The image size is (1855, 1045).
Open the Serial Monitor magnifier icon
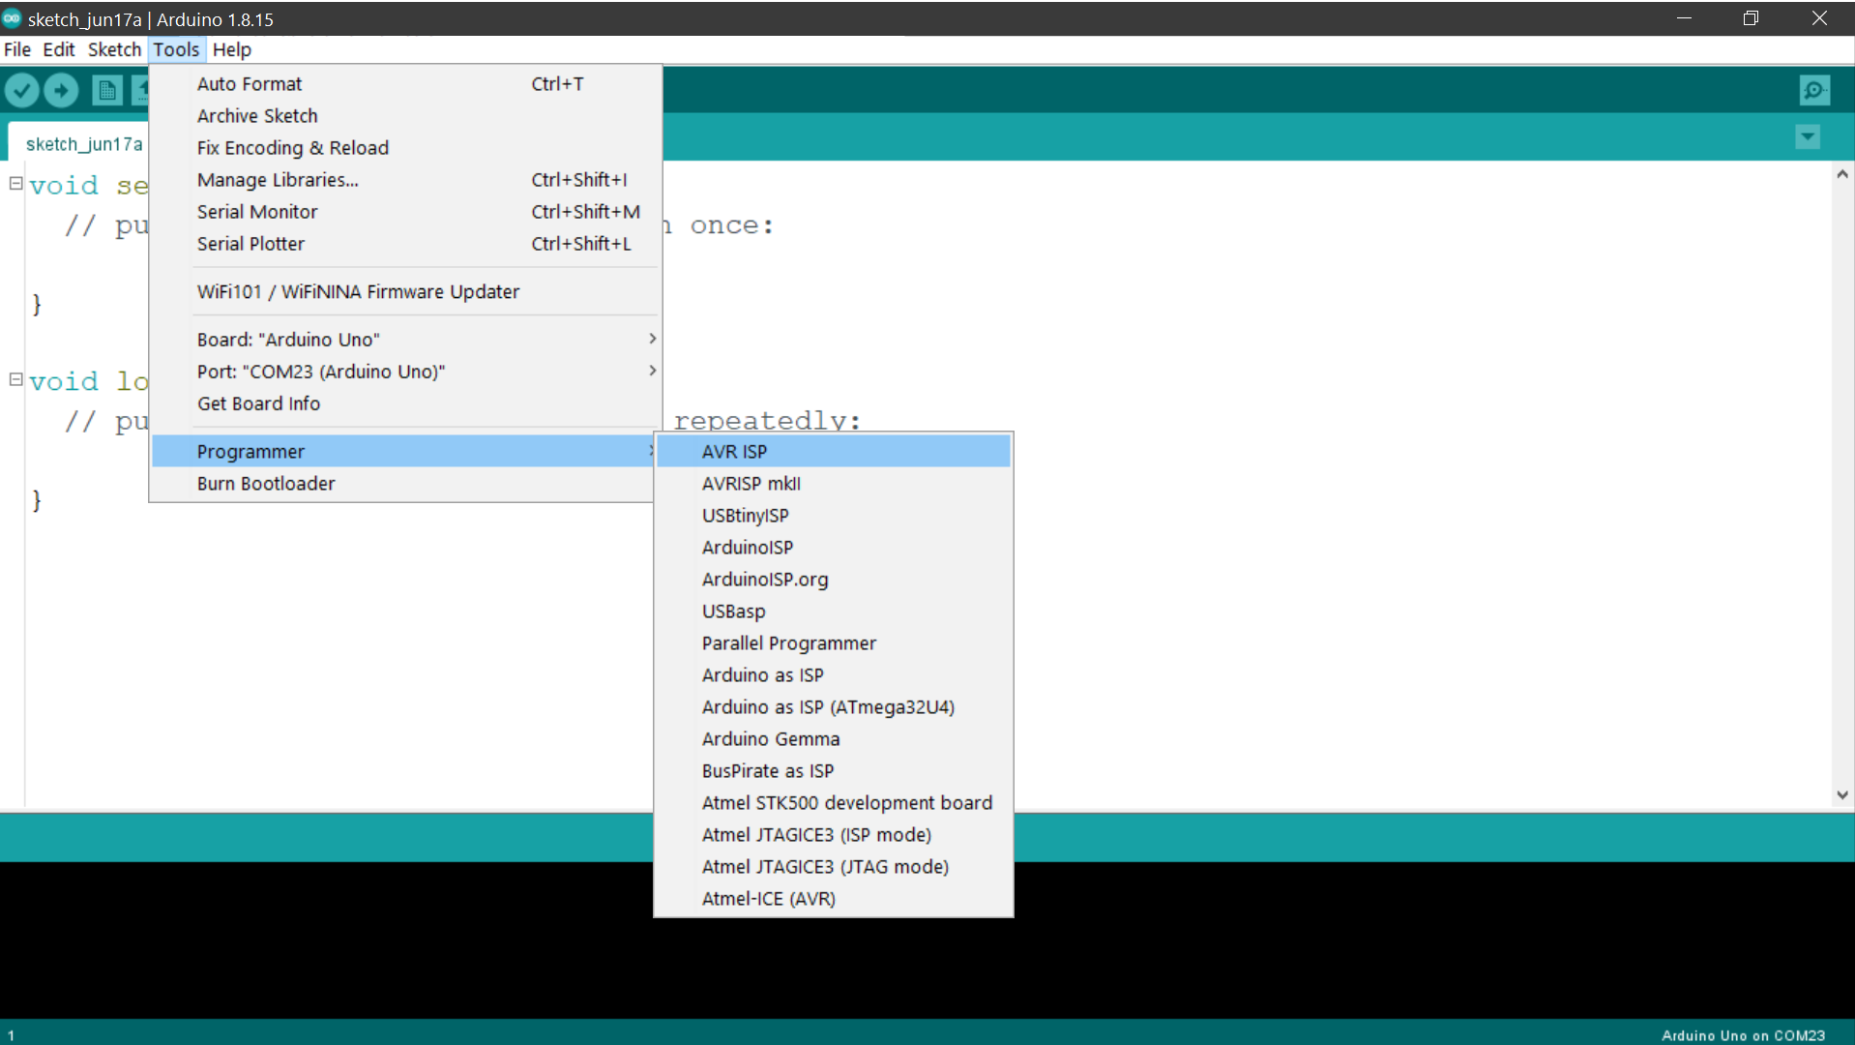[x=1814, y=90]
